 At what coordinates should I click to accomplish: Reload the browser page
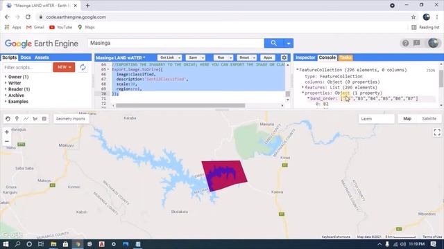(x=28, y=17)
